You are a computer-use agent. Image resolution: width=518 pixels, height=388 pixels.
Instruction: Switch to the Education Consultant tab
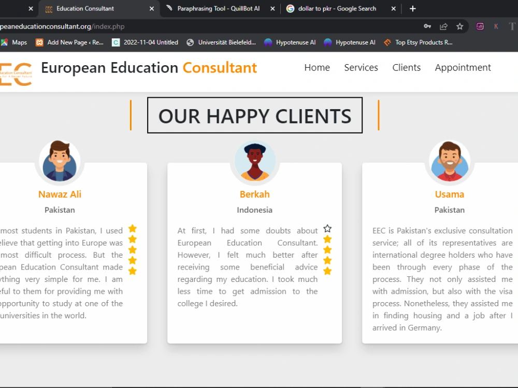click(99, 9)
